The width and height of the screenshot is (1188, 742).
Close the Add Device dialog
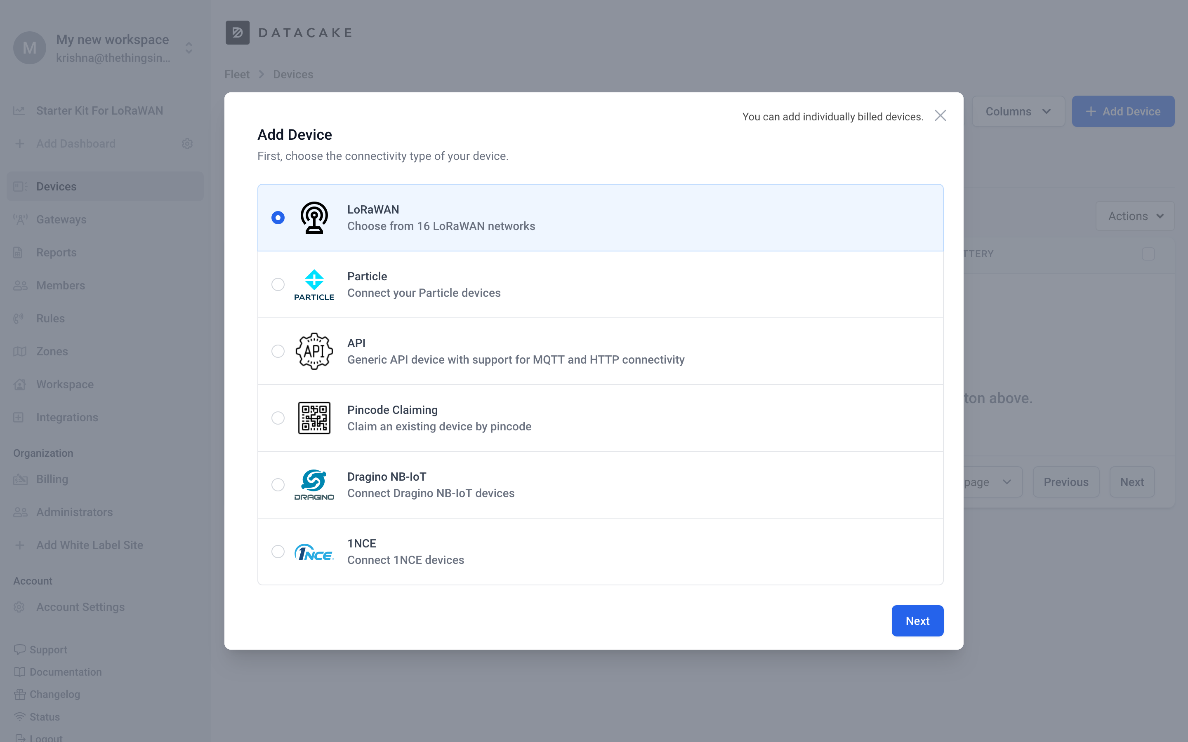click(x=940, y=116)
